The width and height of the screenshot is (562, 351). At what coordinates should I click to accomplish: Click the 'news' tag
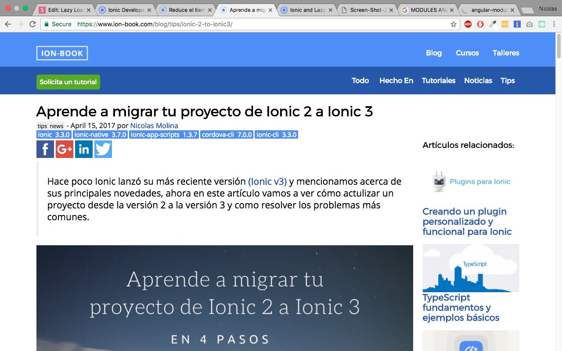[x=57, y=126]
